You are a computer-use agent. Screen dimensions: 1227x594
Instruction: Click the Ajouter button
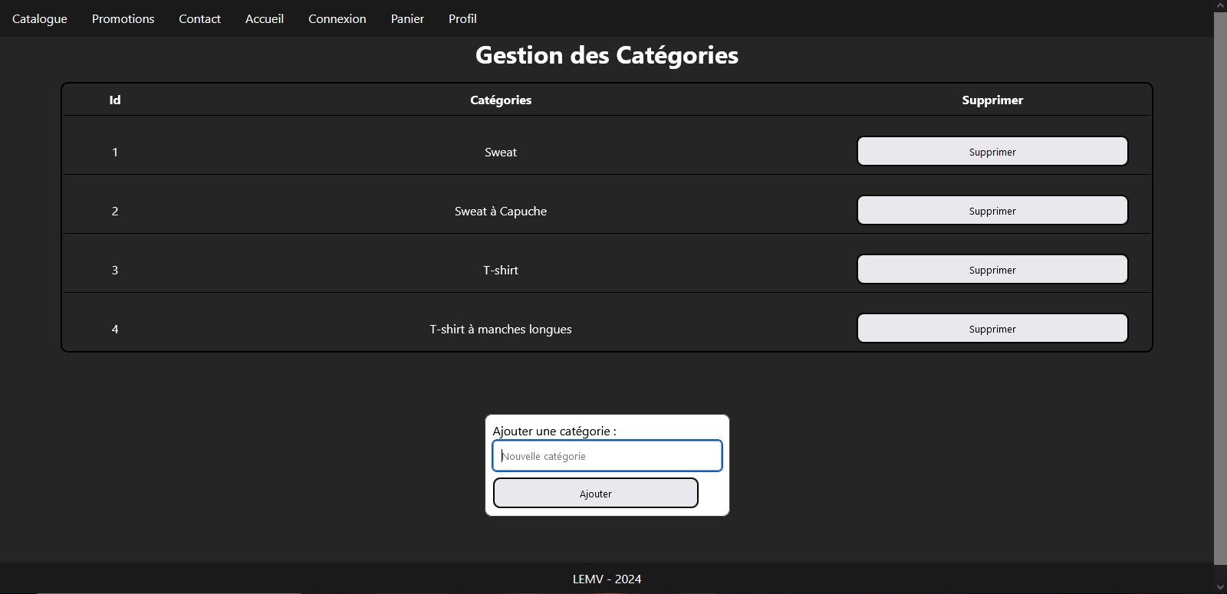click(x=595, y=494)
